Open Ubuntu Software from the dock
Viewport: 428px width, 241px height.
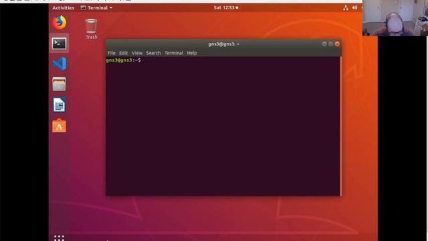click(60, 126)
